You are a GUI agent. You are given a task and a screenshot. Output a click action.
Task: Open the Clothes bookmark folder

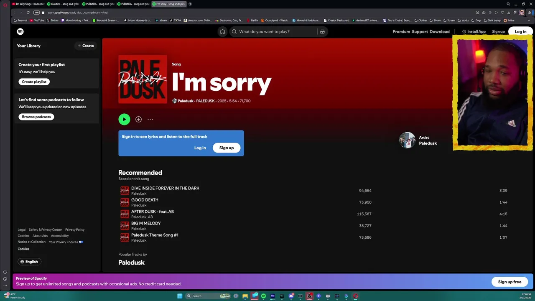click(421, 20)
